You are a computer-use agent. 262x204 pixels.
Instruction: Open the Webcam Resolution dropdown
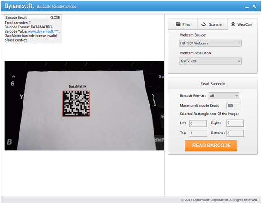(210, 61)
